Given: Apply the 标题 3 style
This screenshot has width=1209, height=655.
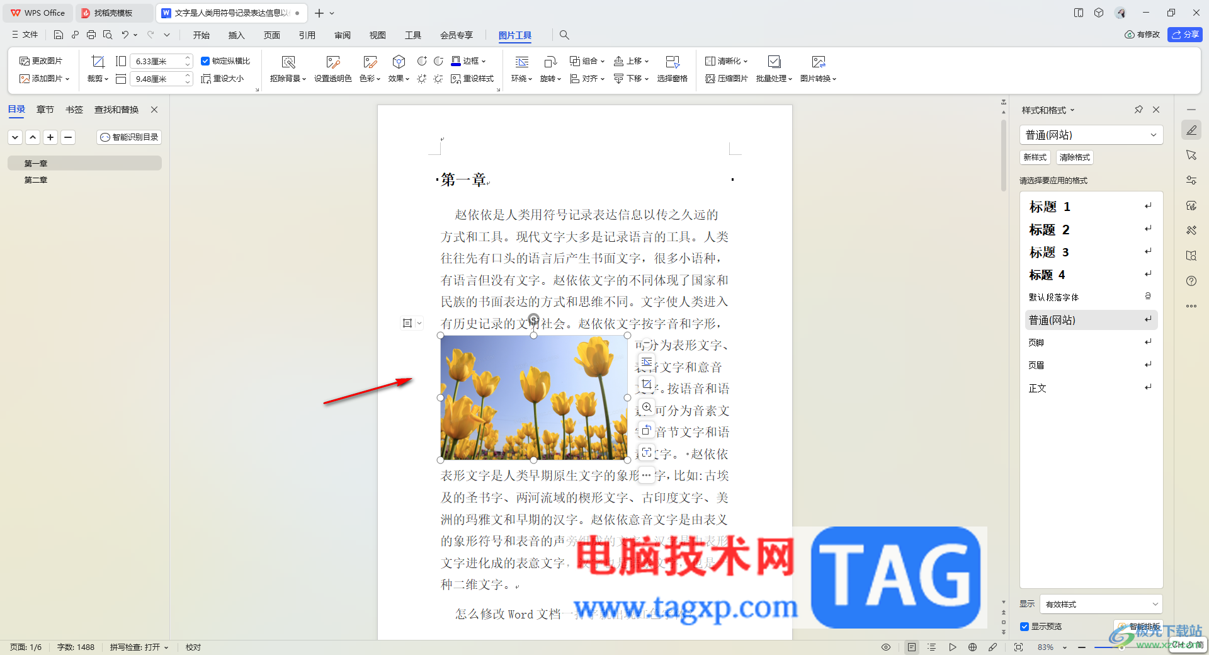Looking at the screenshot, I should pos(1091,252).
